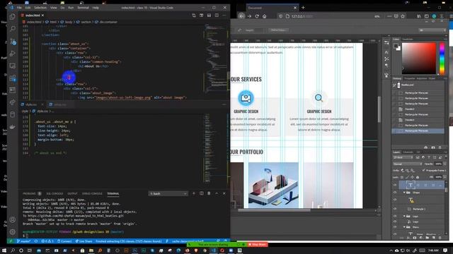
Task: Open the bash terminal selector dropdown
Action: 168,193
